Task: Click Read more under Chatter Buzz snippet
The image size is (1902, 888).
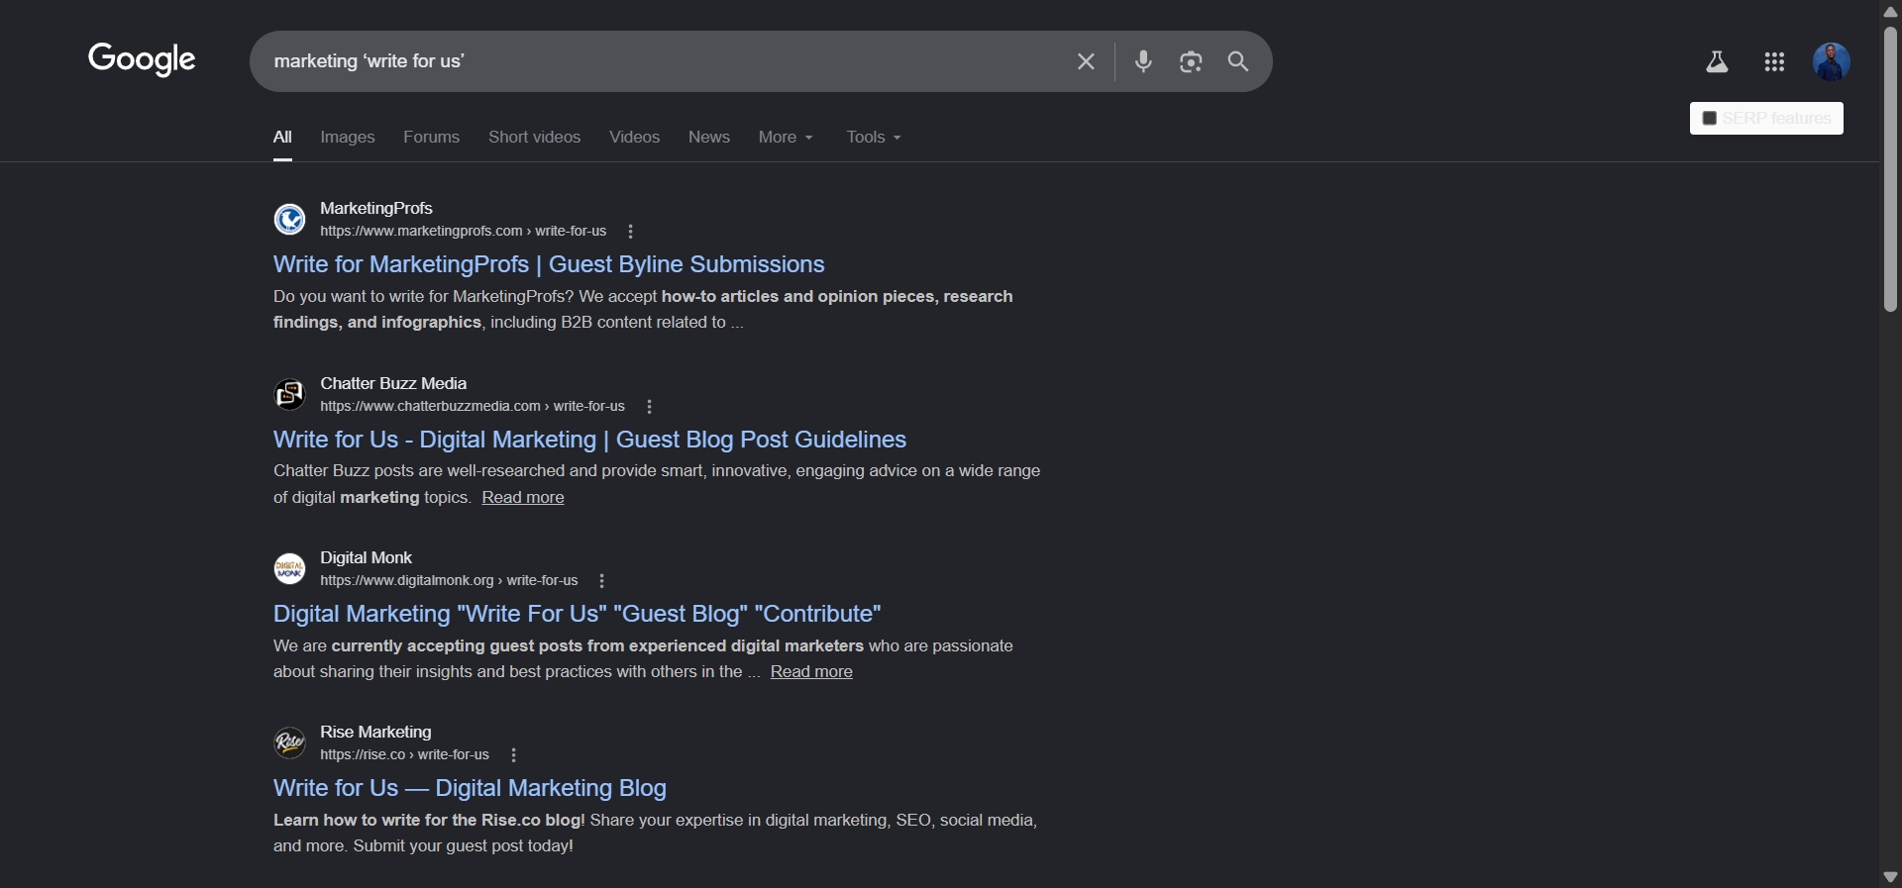Action: 523,497
